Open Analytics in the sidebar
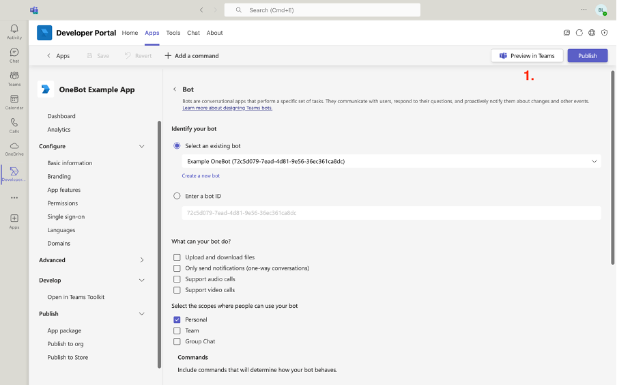This screenshot has height=385, width=617. 59,130
